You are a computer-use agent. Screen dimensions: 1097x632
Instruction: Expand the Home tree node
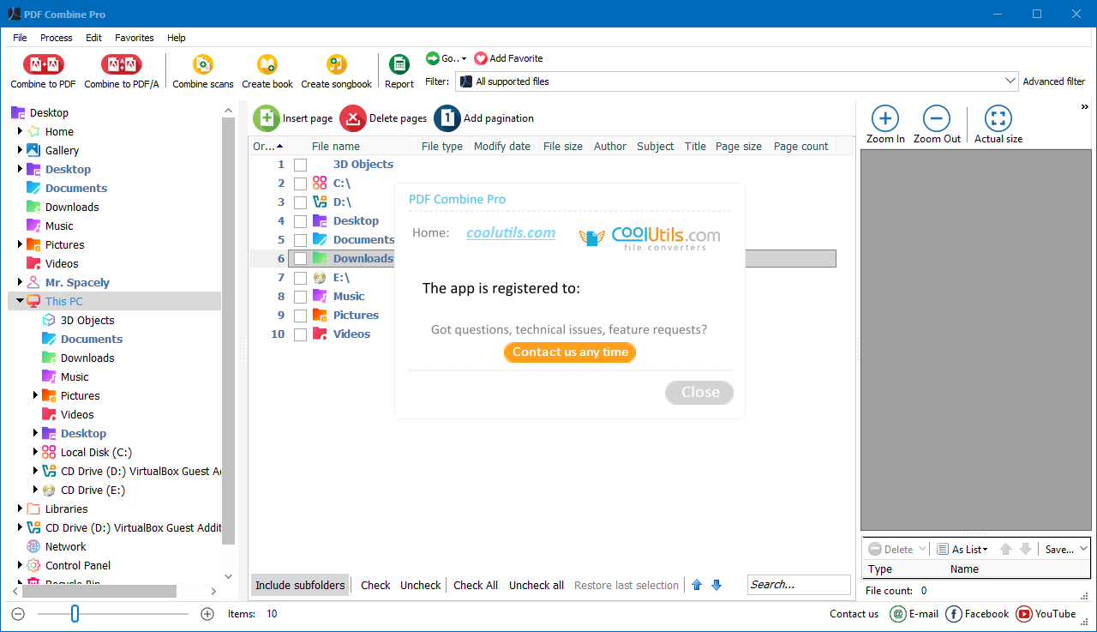[x=20, y=131]
